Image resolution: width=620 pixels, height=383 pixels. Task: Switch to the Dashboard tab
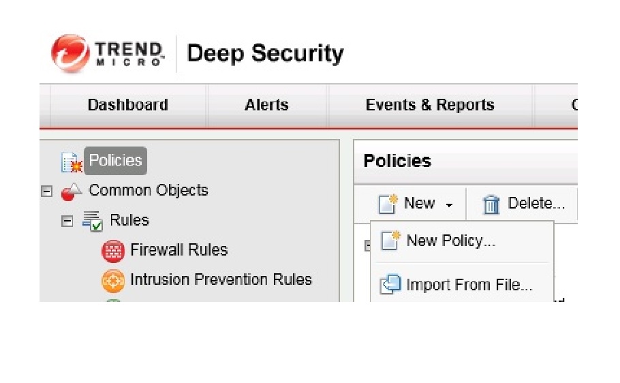(127, 105)
